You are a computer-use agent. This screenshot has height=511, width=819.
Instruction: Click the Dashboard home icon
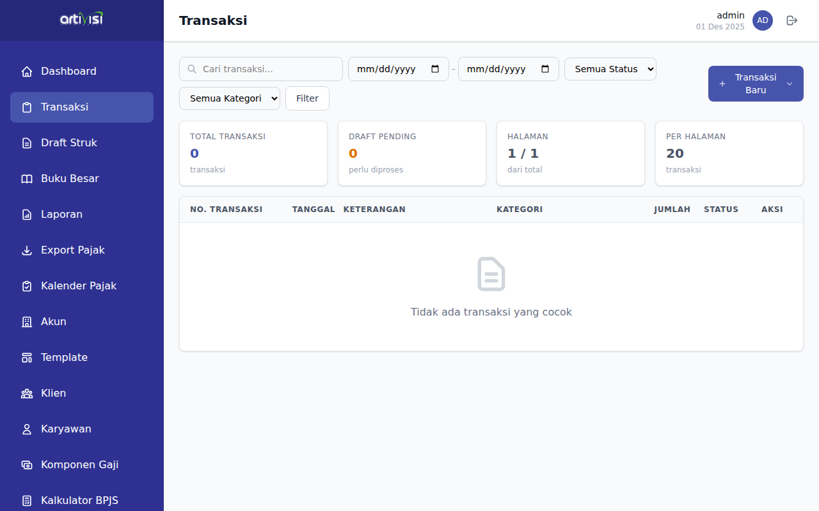[27, 72]
